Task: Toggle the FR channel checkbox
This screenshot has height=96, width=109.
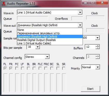Action: 11,68
